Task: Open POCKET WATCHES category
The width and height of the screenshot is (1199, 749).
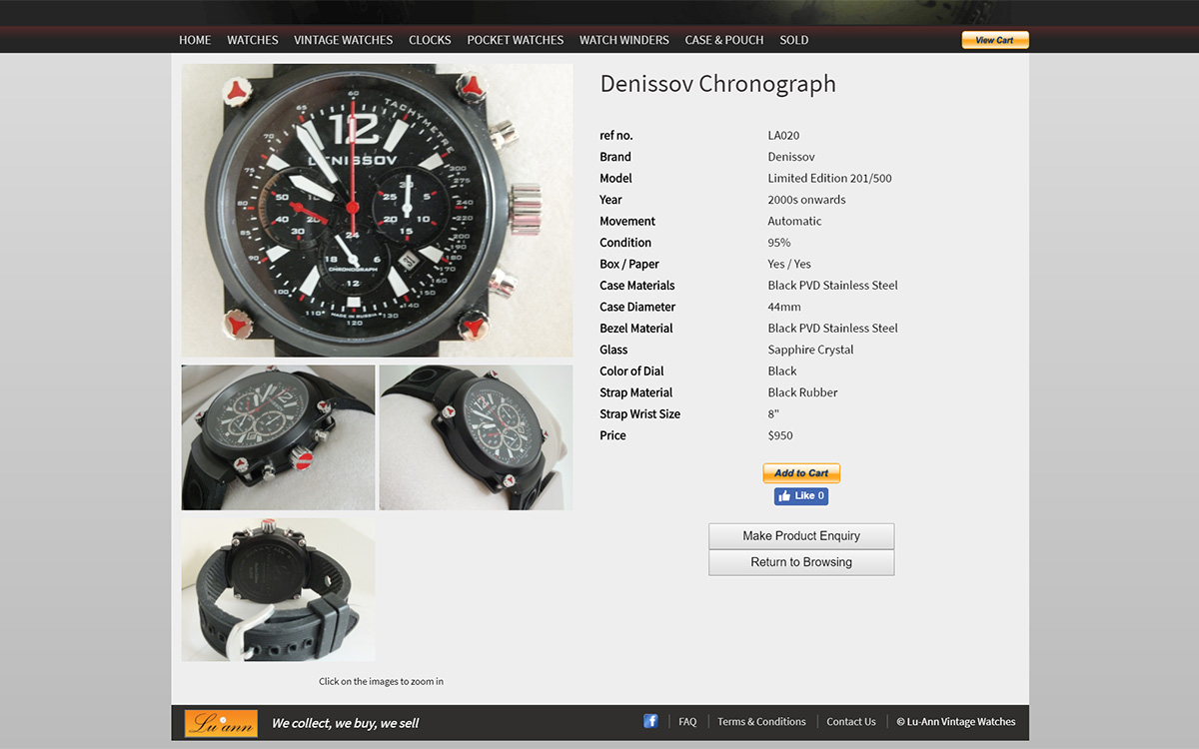Action: pos(516,40)
